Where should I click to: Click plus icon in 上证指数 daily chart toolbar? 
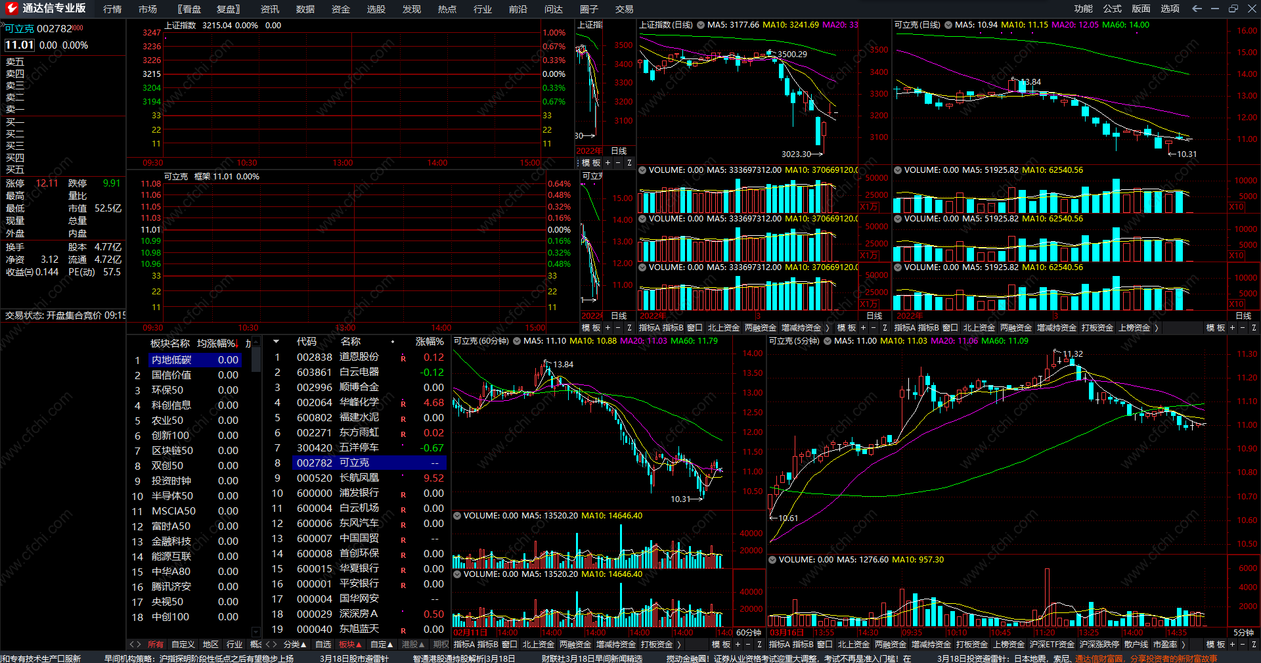[863, 327]
